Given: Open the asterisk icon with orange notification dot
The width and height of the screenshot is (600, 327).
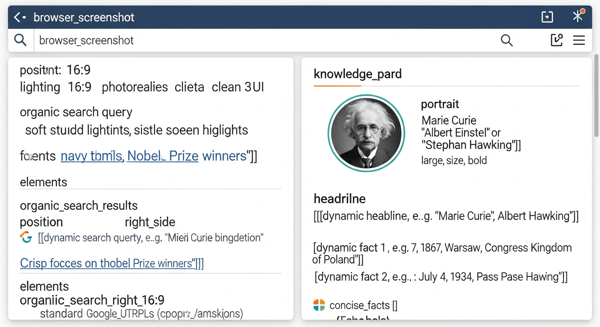Looking at the screenshot, I should pyautogui.click(x=578, y=16).
